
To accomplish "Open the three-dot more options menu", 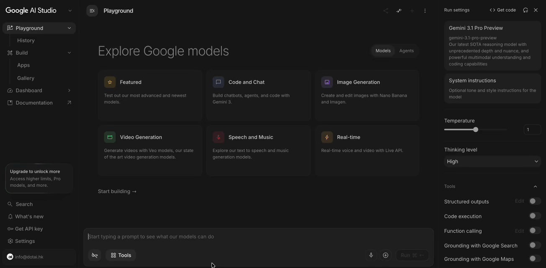I will pyautogui.click(x=425, y=11).
